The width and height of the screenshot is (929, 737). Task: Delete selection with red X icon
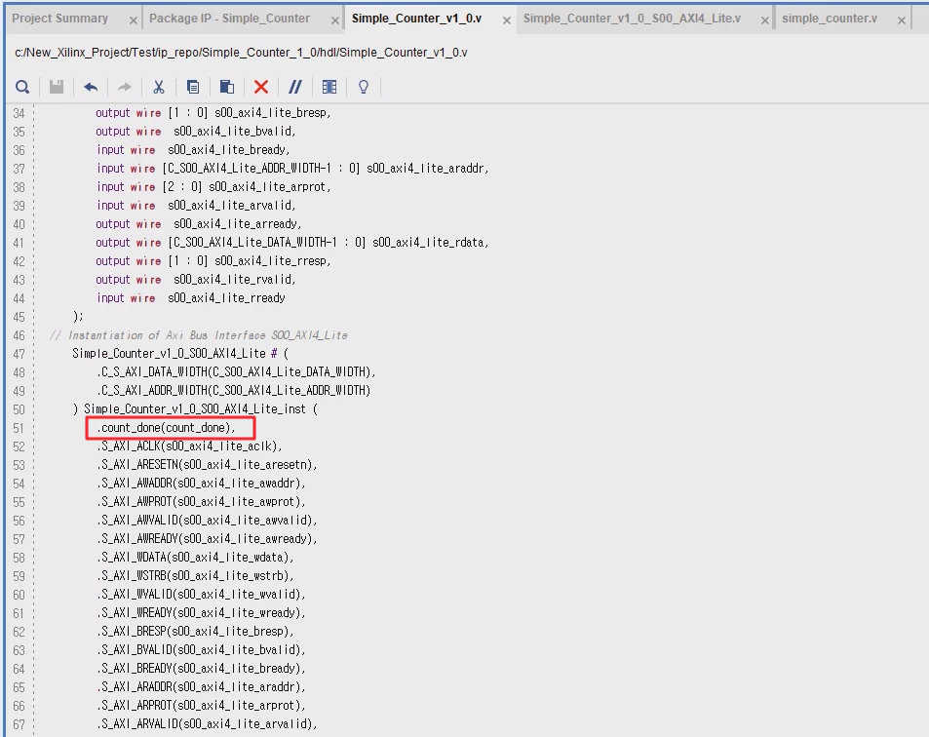pos(260,87)
